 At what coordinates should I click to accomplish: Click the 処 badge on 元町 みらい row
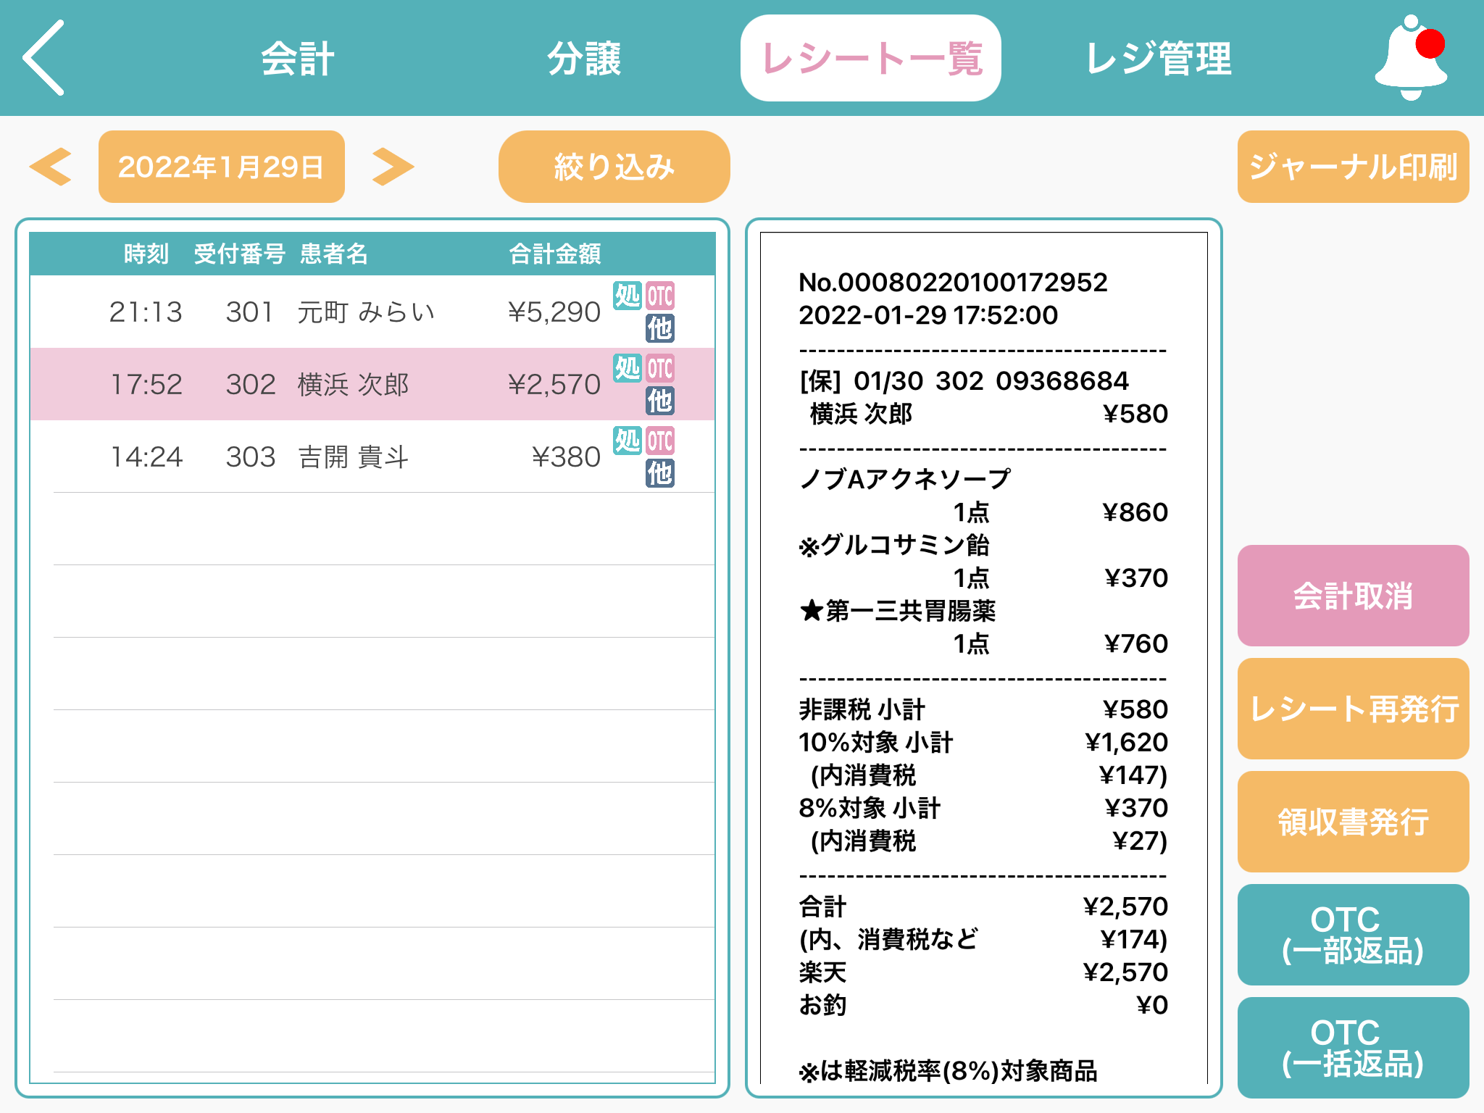(628, 296)
